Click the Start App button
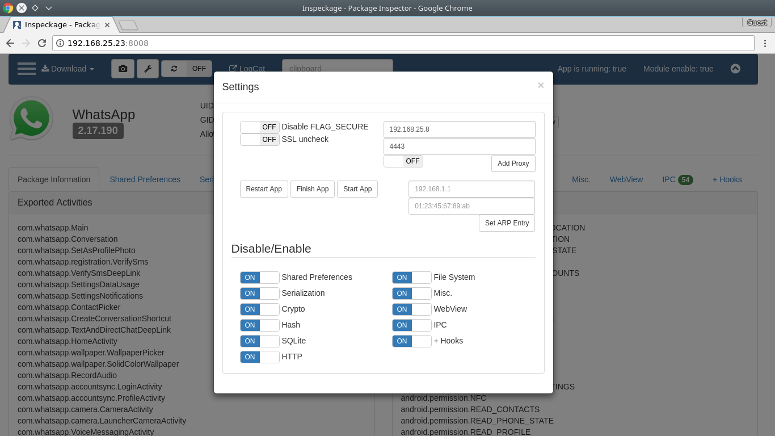 (357, 189)
